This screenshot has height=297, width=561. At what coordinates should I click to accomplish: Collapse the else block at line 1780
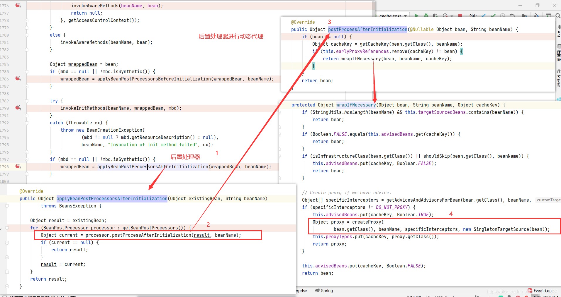pyautogui.click(x=27, y=35)
